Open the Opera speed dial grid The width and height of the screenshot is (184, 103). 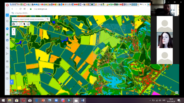pyautogui.click(x=24, y=9)
